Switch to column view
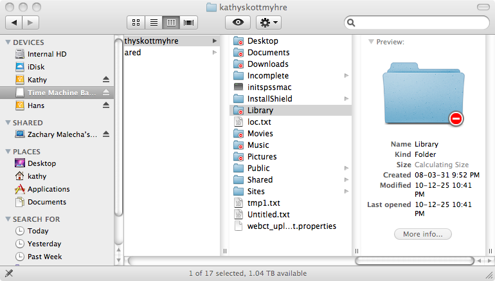 click(171, 23)
